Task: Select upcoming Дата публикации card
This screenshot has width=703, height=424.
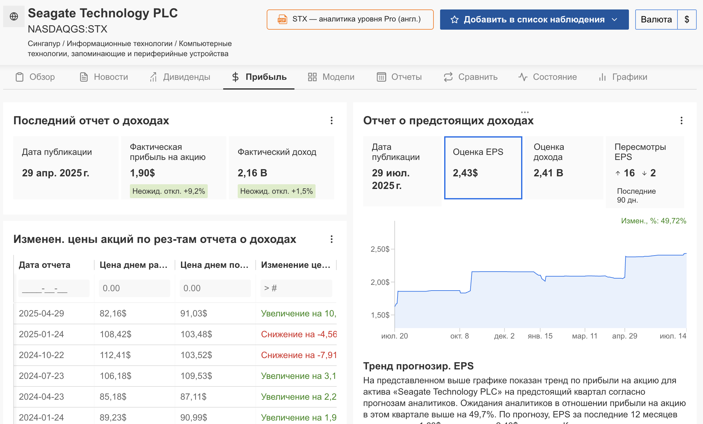Action: [402, 171]
